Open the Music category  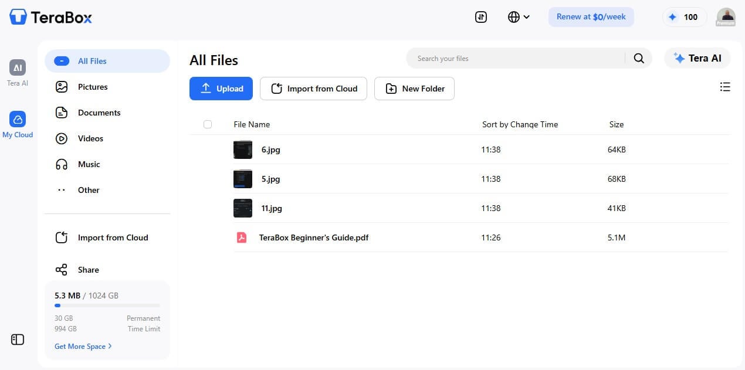click(107, 164)
